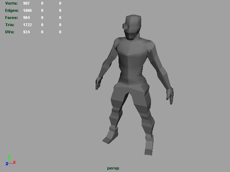Click the Edges label in the heads-up display
The image size is (230, 172).
[12, 10]
